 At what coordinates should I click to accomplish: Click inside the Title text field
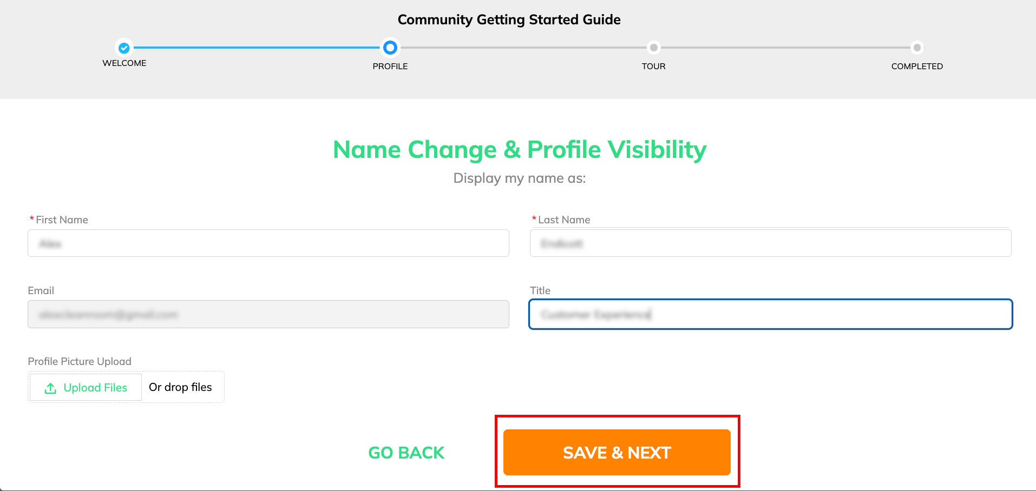[770, 314]
